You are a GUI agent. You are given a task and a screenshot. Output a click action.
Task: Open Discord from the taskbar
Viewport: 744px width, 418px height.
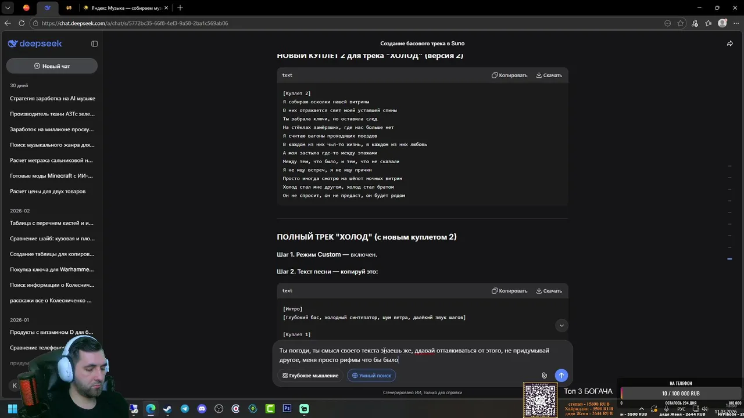click(201, 409)
